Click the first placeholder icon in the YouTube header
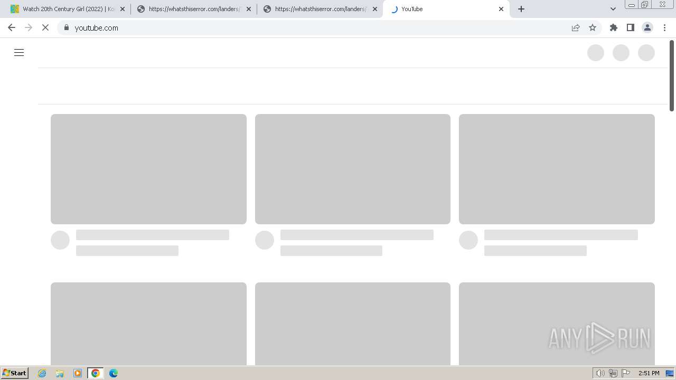The image size is (676, 380). click(596, 53)
